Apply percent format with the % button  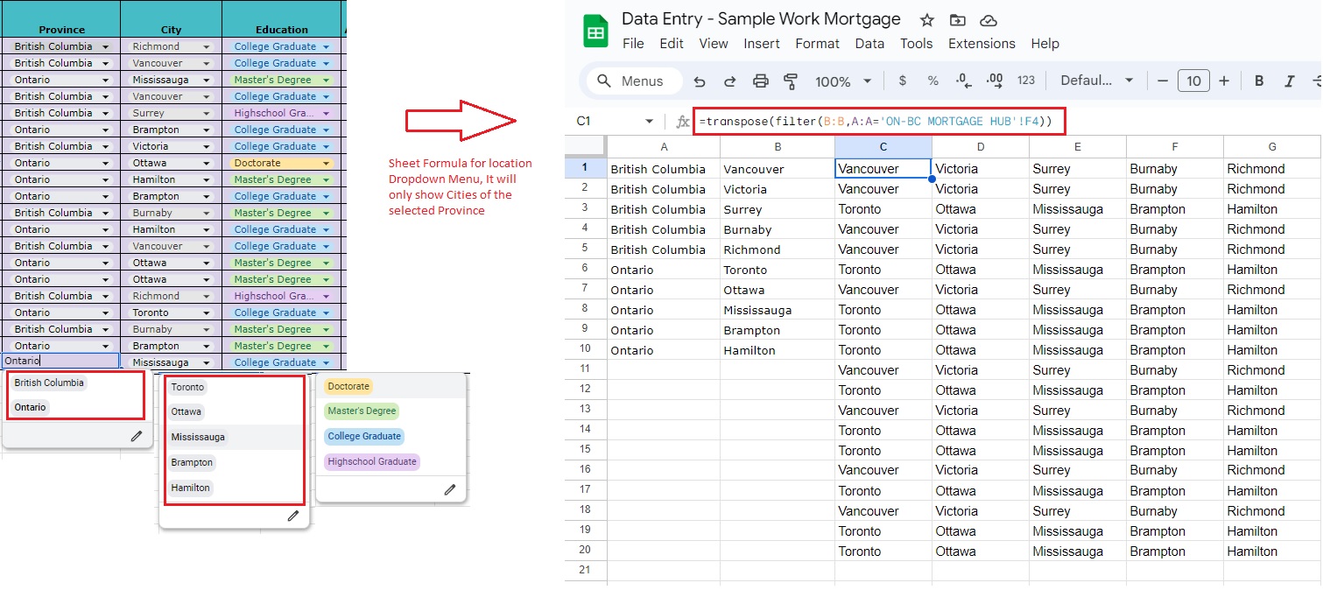[932, 81]
